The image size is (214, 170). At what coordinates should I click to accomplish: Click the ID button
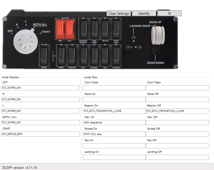169,13
